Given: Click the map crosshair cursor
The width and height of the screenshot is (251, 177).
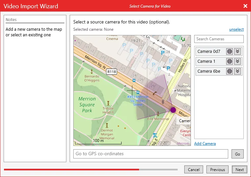Looking at the screenshot, I should [x=132, y=90].
